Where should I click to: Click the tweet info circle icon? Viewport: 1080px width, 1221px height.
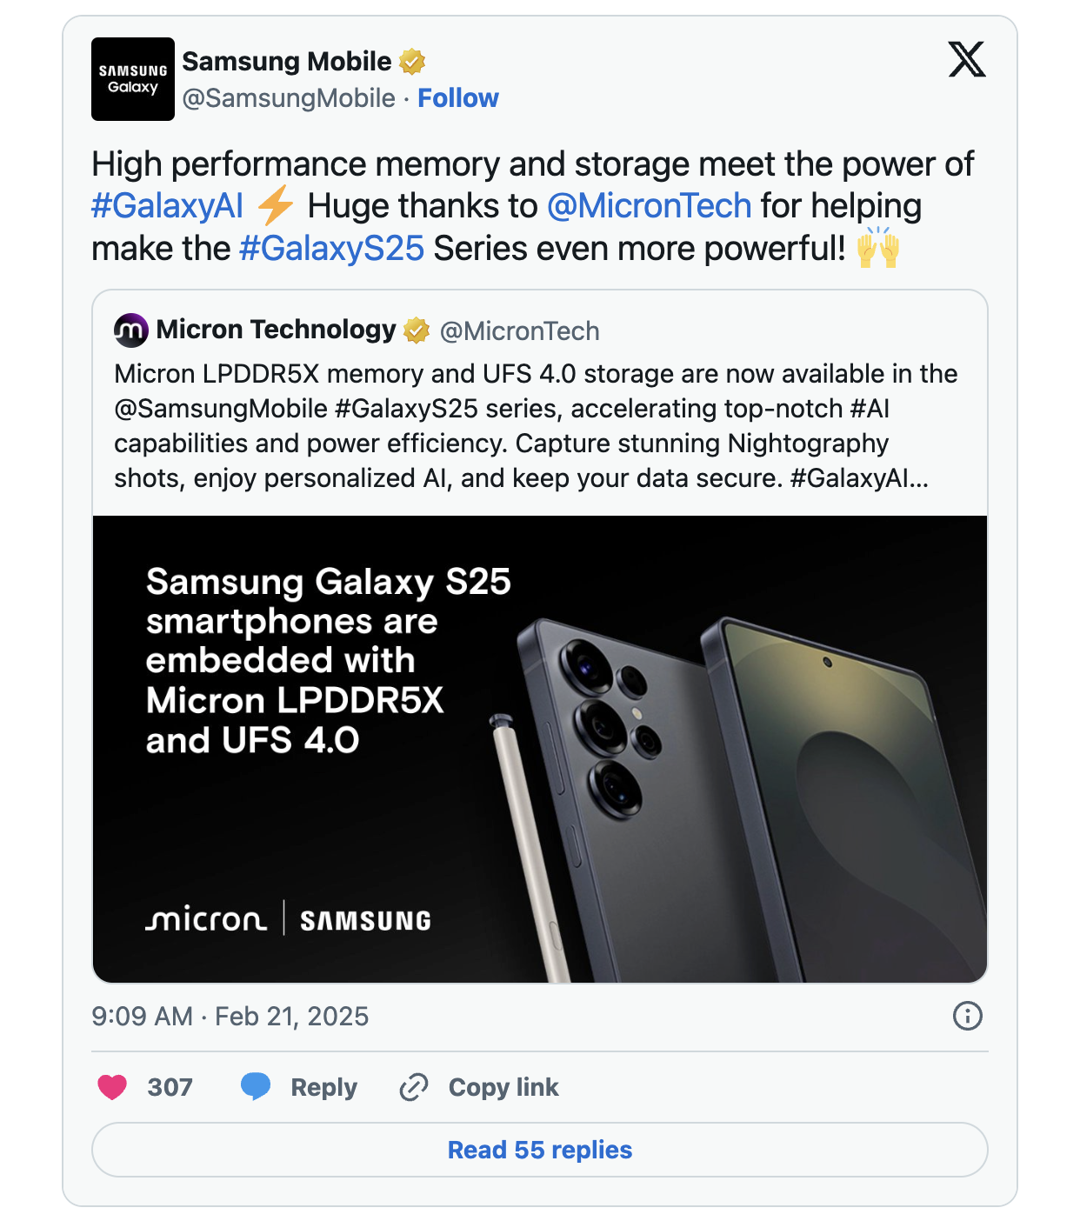tap(968, 1016)
